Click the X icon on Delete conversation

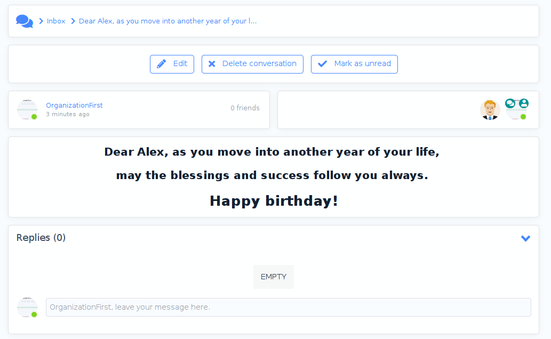point(212,64)
